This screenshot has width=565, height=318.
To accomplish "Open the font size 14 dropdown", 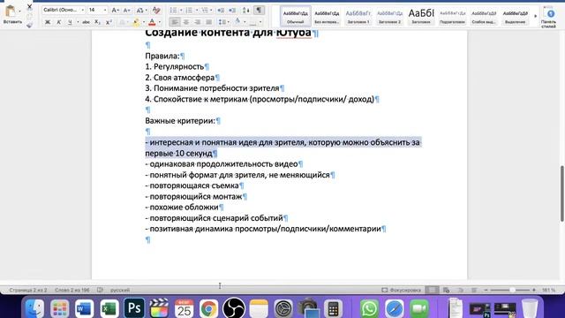I will 105,10.
